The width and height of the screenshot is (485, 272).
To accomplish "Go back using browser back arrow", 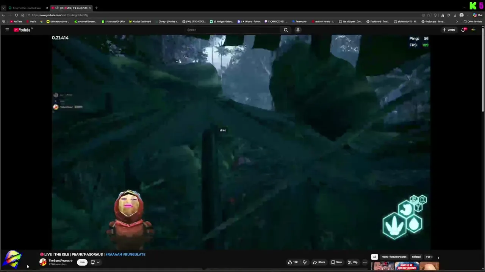I will (3, 15).
